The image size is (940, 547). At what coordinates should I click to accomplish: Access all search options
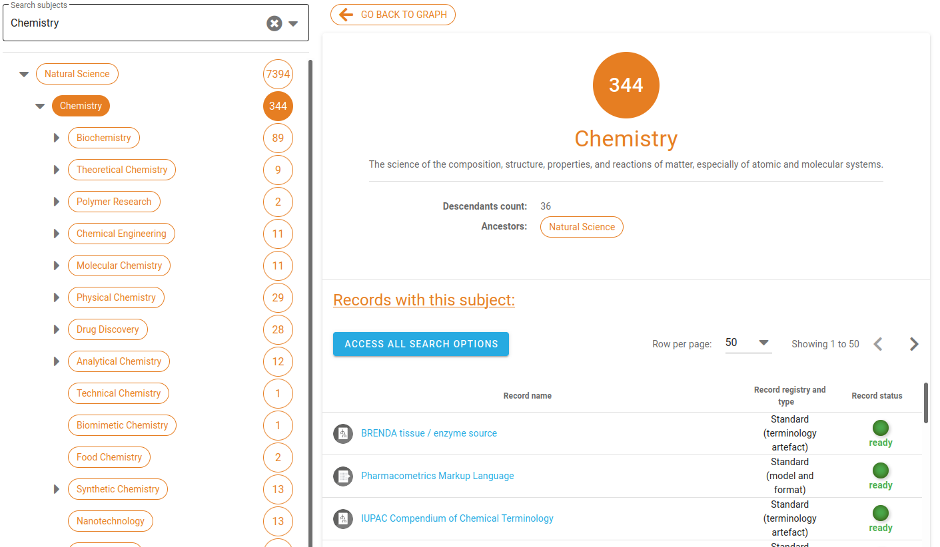421,344
